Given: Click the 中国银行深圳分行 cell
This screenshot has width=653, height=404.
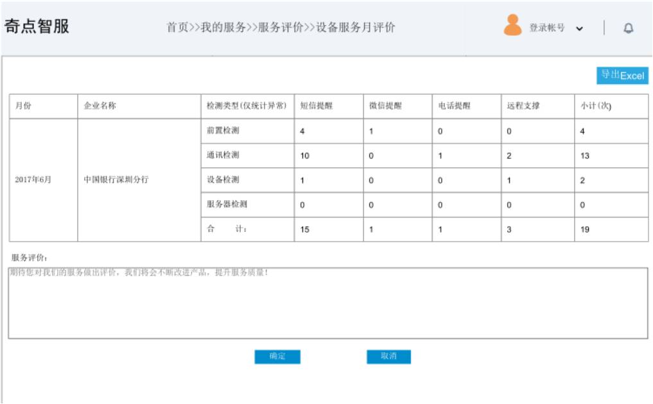Looking at the screenshot, I should click(116, 180).
